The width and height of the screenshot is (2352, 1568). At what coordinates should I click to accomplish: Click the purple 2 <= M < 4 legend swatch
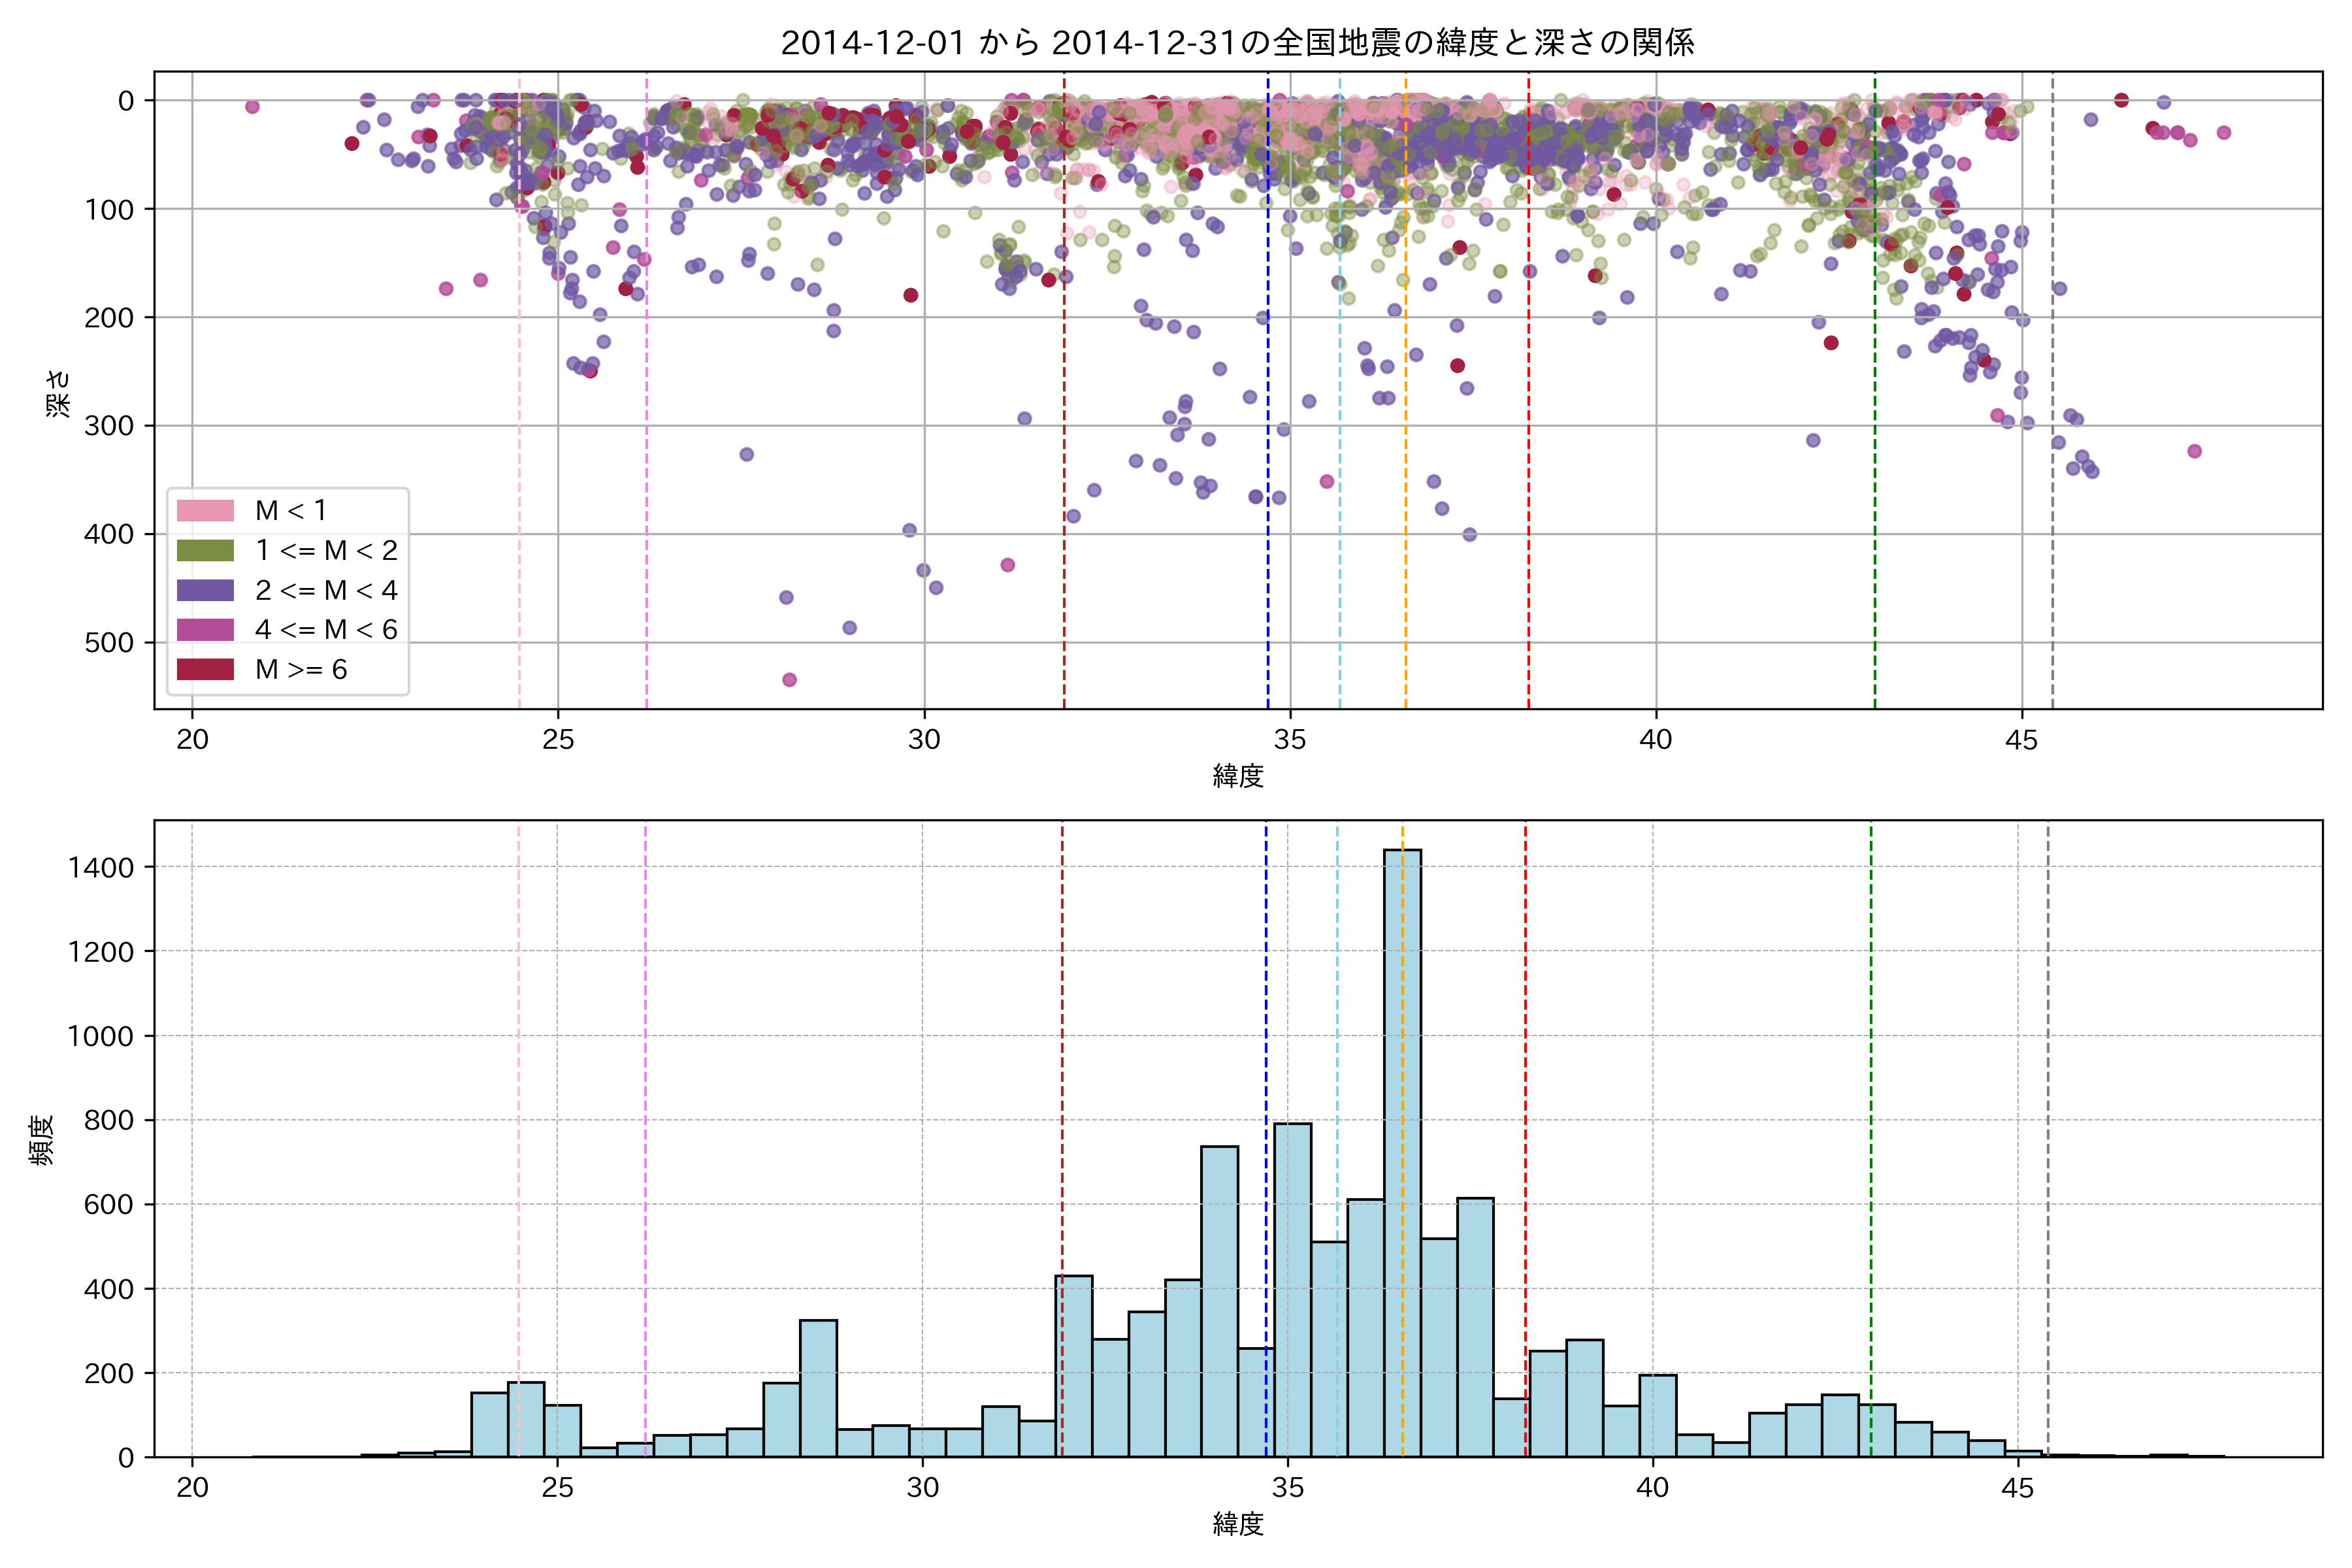click(x=205, y=590)
